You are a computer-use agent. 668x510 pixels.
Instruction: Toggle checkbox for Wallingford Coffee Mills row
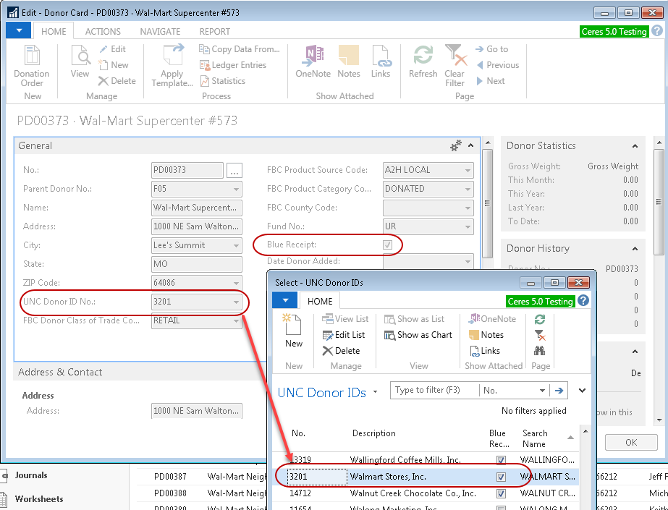pos(501,460)
